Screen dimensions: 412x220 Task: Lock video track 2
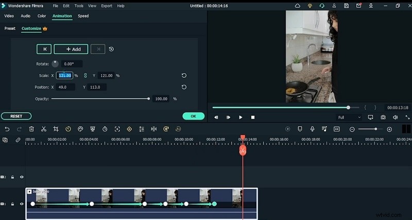click(x=13, y=177)
